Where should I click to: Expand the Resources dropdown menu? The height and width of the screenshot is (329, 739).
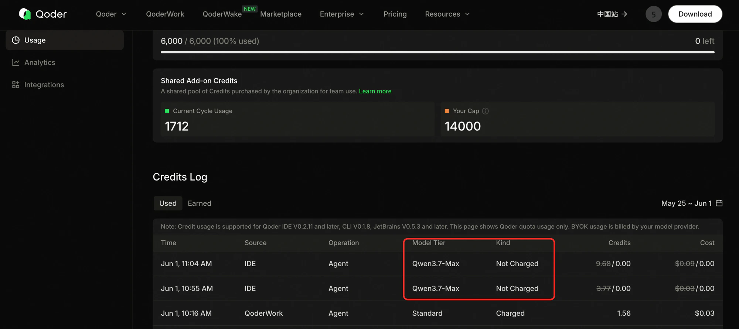(x=447, y=14)
